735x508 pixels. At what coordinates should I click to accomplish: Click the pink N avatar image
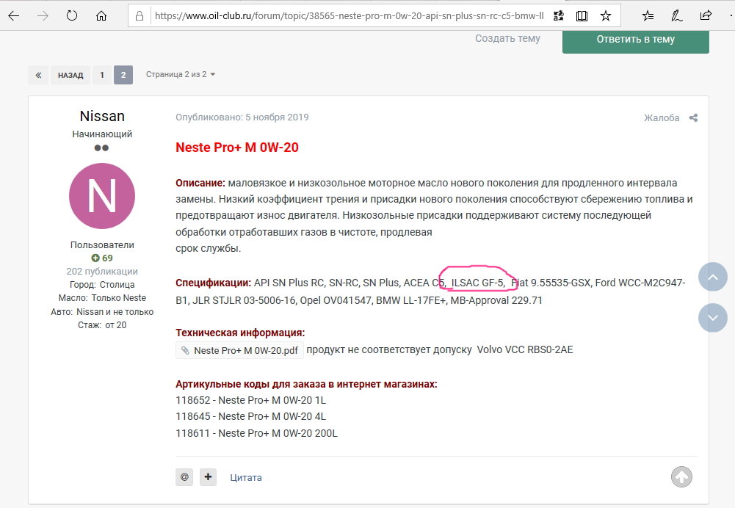tap(102, 196)
